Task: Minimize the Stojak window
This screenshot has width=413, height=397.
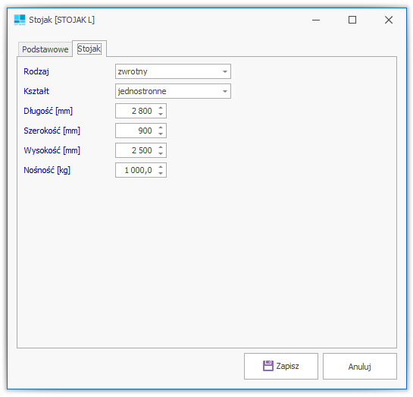Action: tap(316, 20)
